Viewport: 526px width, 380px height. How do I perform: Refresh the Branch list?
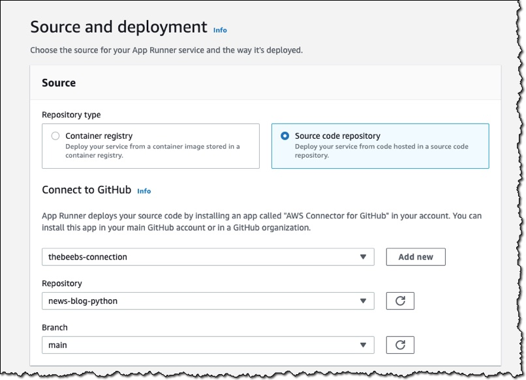click(x=400, y=345)
